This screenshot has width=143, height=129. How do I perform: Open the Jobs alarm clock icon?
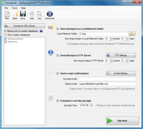pyautogui.click(x=32, y=15)
